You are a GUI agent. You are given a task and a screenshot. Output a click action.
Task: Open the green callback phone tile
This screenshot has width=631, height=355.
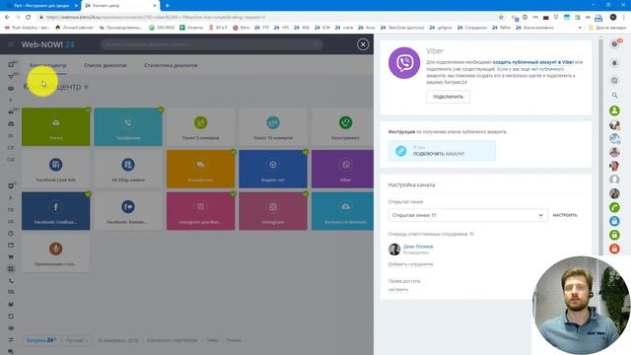pyautogui.click(x=342, y=127)
